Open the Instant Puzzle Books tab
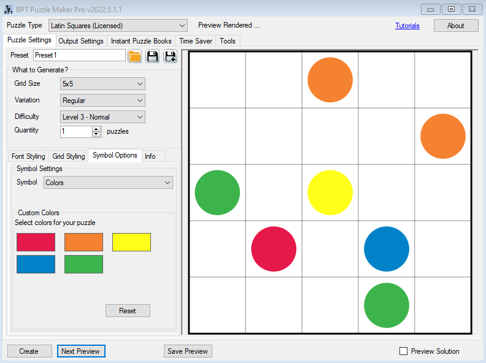Image resolution: width=486 pixels, height=363 pixels. click(141, 41)
